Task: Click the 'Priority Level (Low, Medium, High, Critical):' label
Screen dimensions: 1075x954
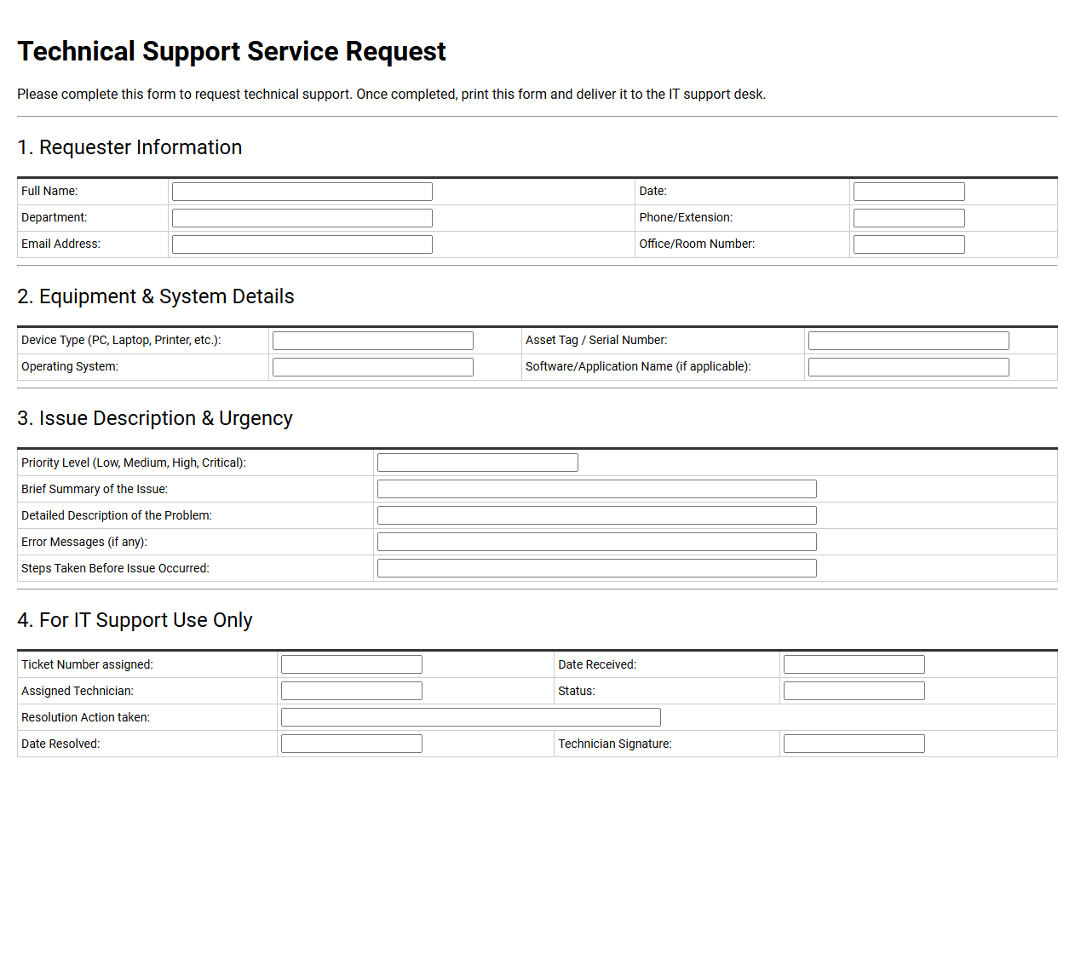Action: pos(134,463)
